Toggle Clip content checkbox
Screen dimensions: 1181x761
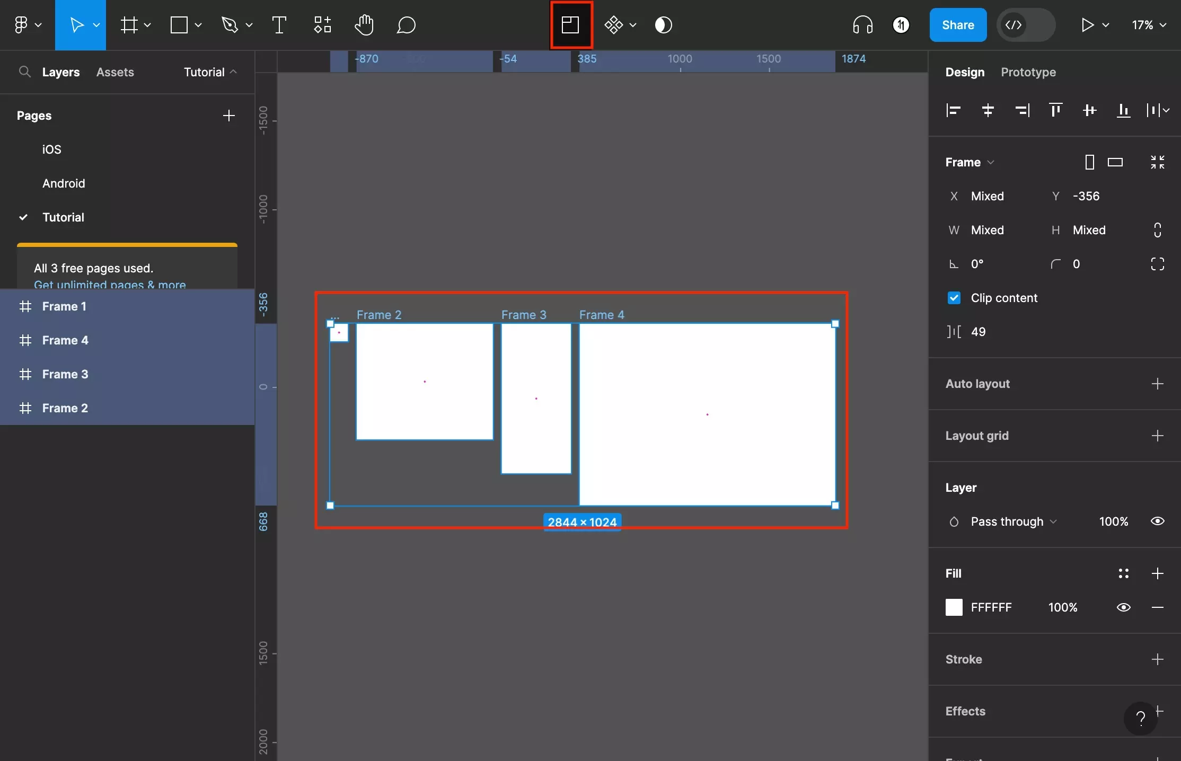pos(953,298)
